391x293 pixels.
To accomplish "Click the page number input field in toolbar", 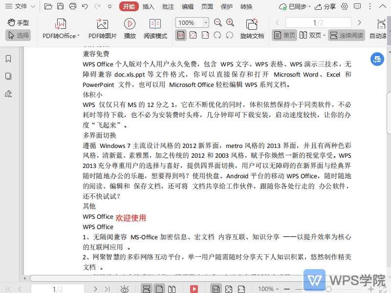I will coord(318,22).
